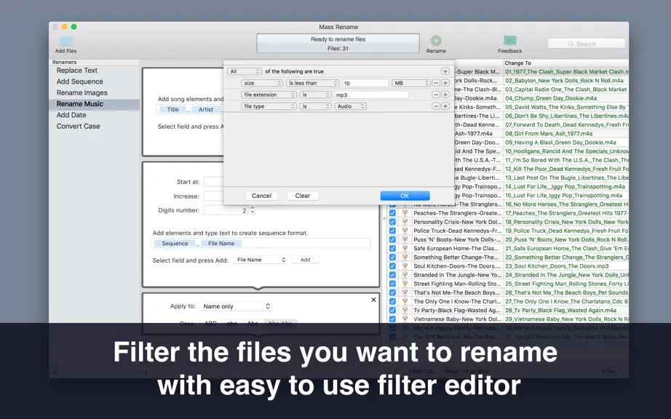Image resolution: width=671 pixels, height=419 pixels.
Task: Select Add Sequence renamer in sidebar
Action: [79, 81]
